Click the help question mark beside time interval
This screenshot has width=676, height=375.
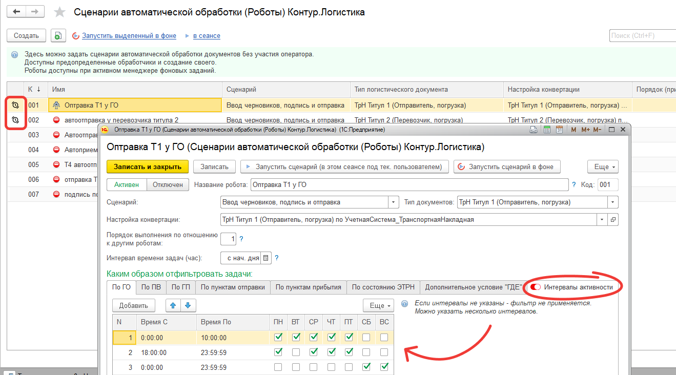tap(277, 258)
